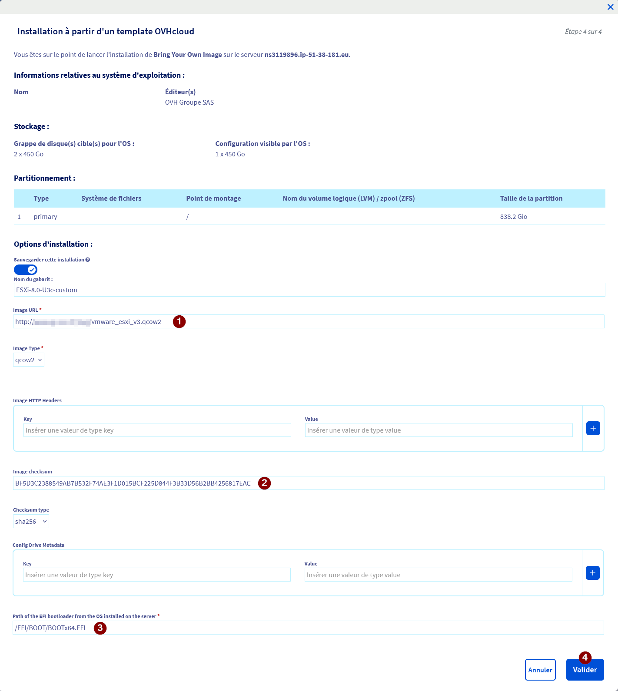Viewport: 618px width, 691px height.
Task: Open the Image Type qcow2 dropdown
Action: 29,360
